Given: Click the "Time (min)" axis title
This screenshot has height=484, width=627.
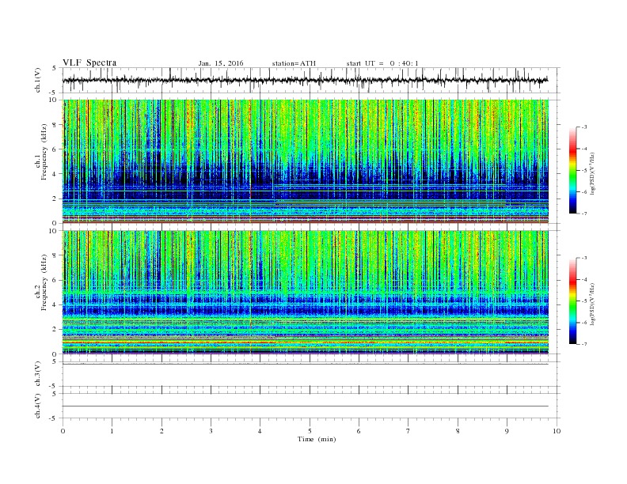Looking at the screenshot, I should [x=317, y=439].
